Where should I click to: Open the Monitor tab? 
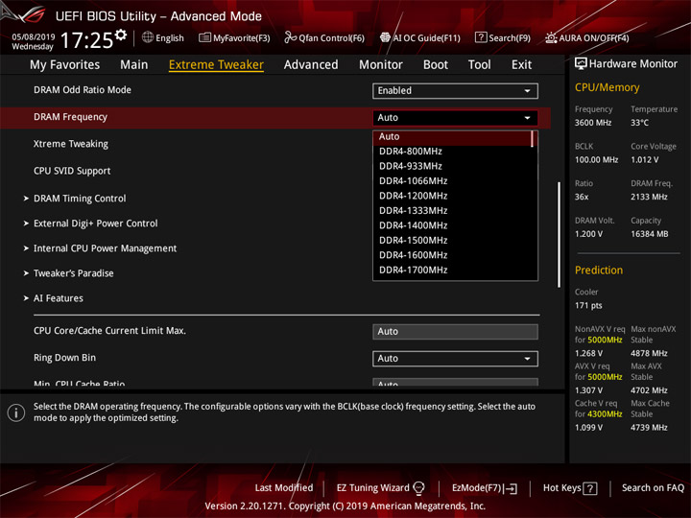(381, 65)
